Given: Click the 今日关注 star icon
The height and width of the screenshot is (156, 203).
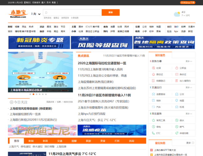Looking at the screenshot, I should point(12,102).
